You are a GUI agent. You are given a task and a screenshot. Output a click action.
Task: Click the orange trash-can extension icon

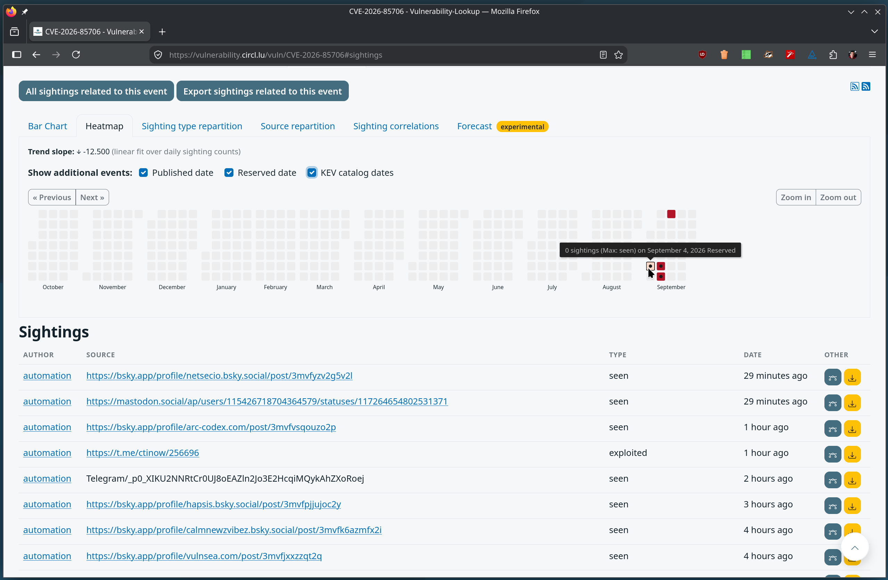(724, 55)
